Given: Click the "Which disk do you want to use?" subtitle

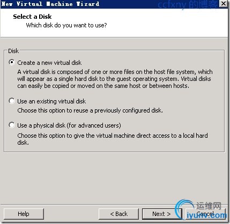Looking at the screenshot, I should coord(66,25).
